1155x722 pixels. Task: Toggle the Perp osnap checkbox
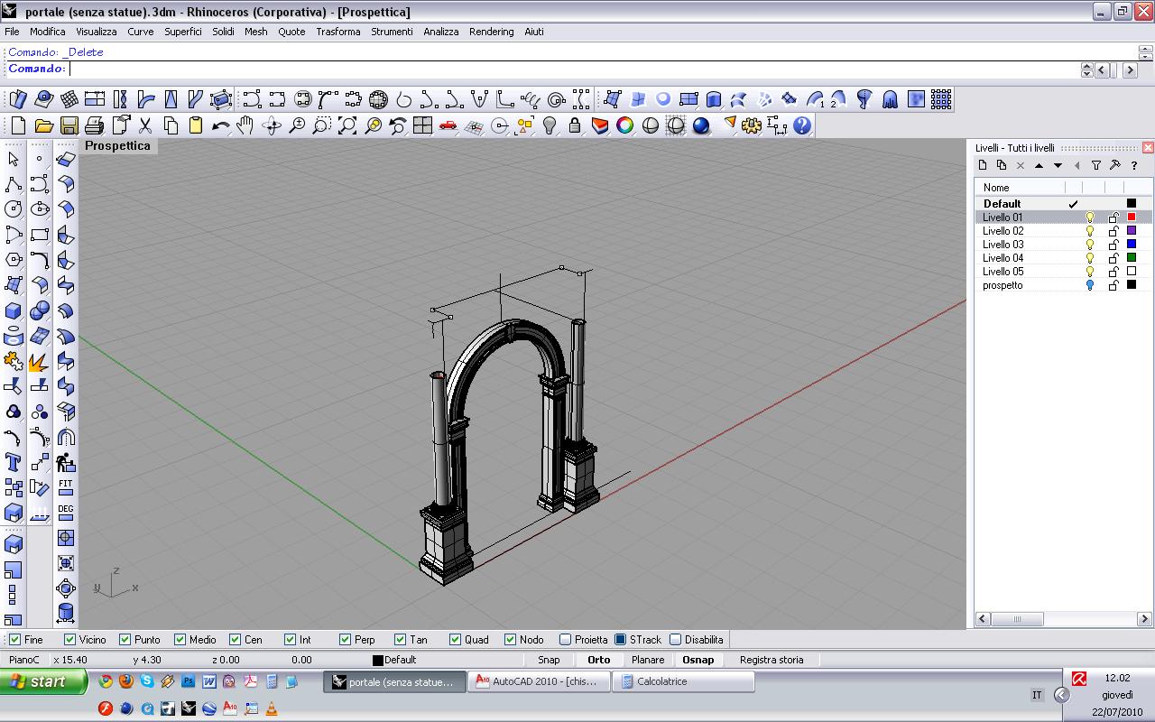tap(345, 639)
